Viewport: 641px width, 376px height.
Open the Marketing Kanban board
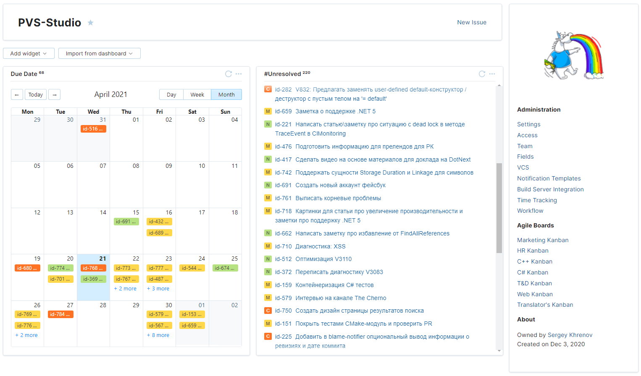click(543, 240)
